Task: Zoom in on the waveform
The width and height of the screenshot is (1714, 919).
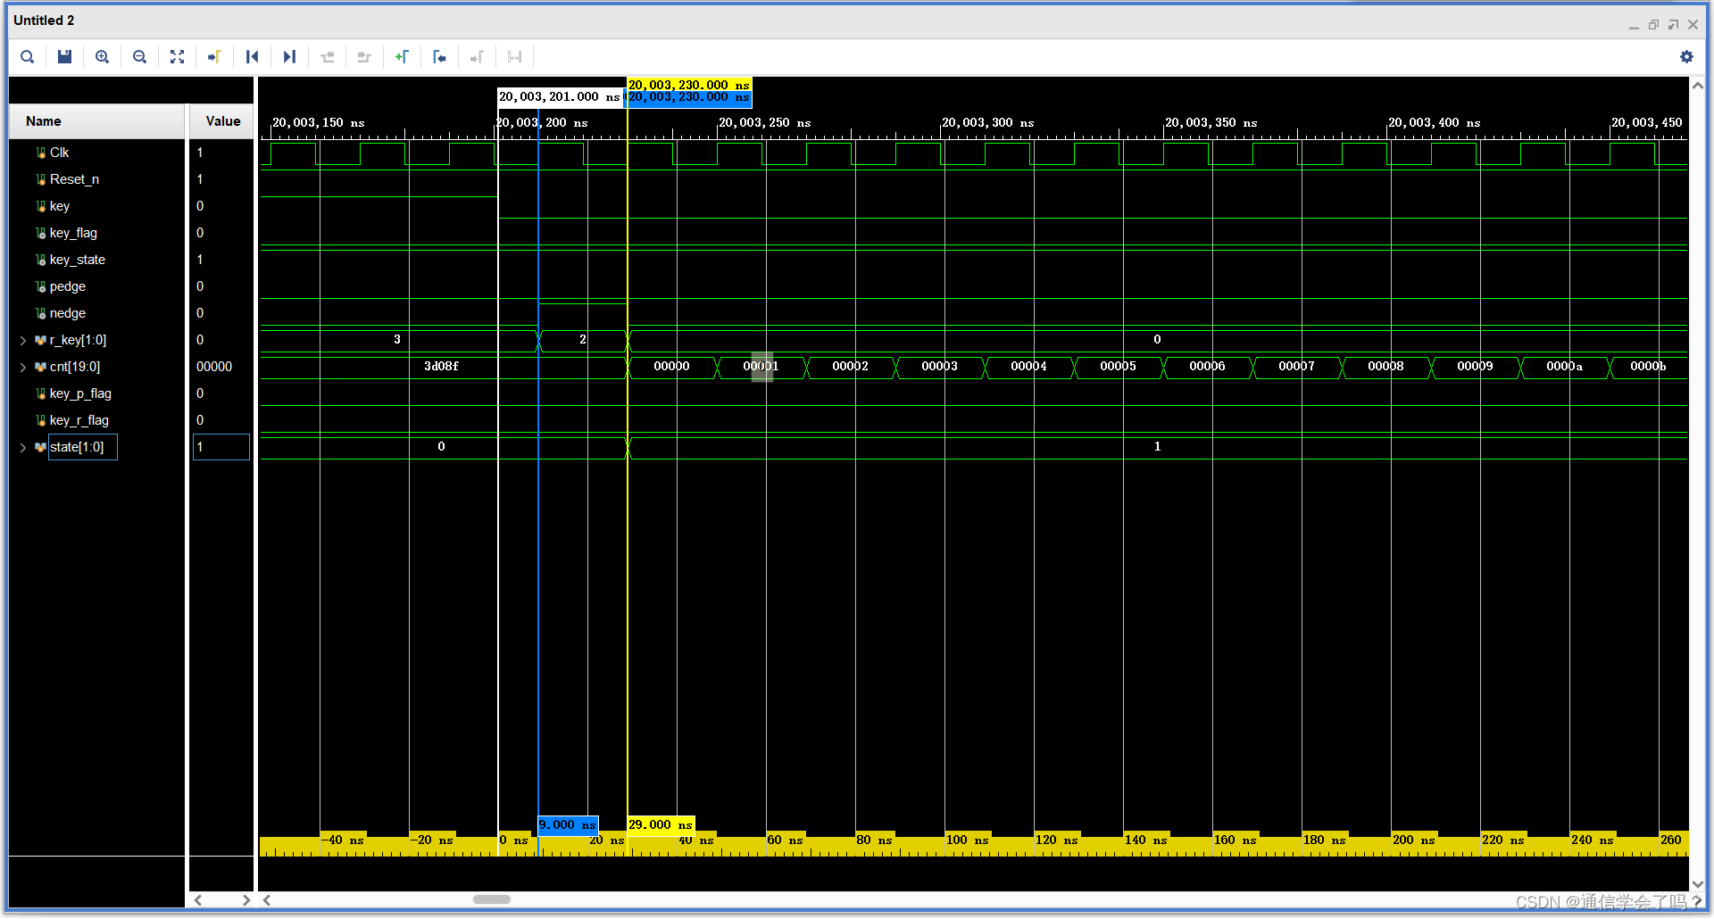Action: coord(102,57)
